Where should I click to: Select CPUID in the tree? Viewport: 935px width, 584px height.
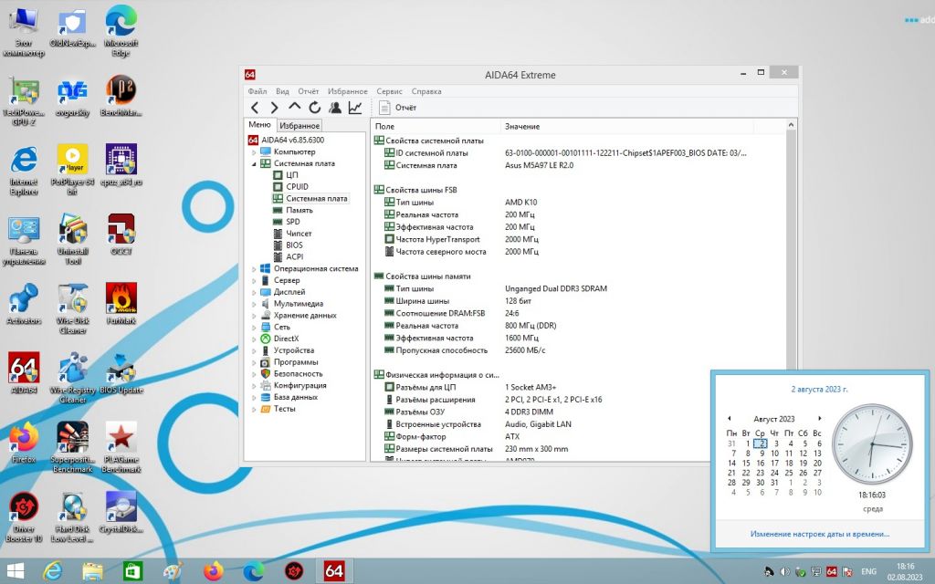point(297,186)
